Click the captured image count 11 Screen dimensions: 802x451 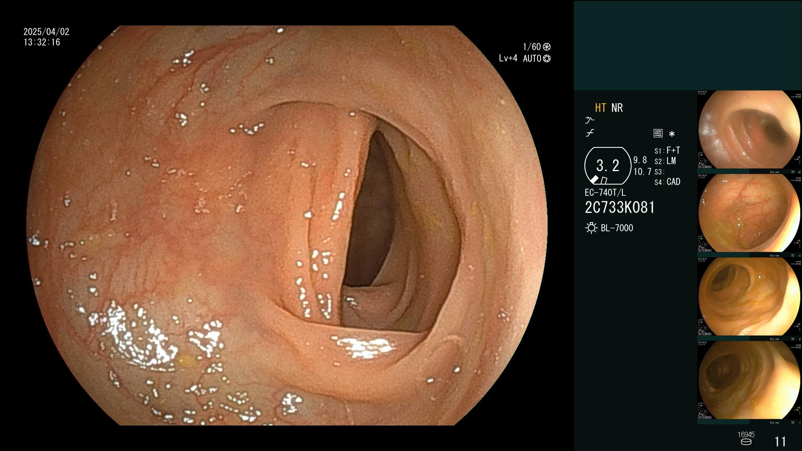[x=780, y=441]
